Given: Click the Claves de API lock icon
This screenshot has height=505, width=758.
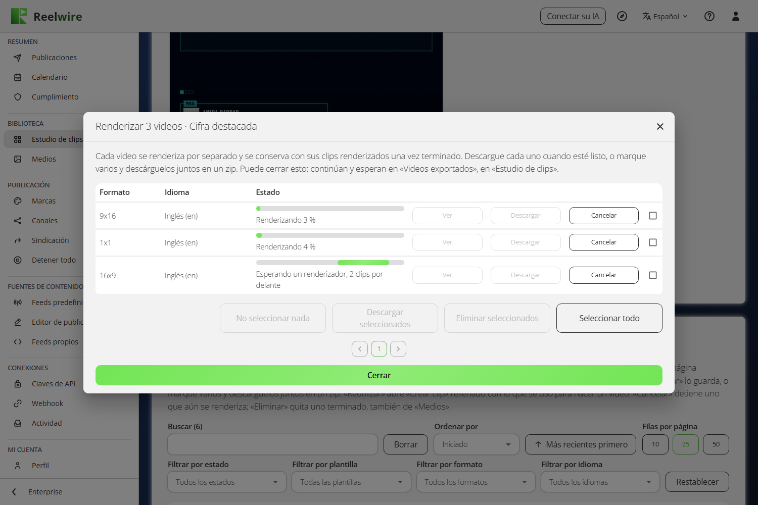Looking at the screenshot, I should (18, 384).
